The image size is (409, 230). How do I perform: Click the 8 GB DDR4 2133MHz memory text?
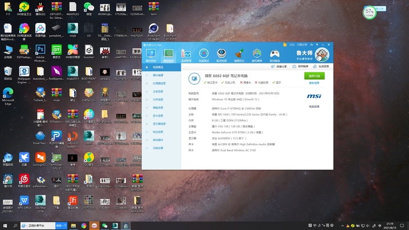[230, 121]
